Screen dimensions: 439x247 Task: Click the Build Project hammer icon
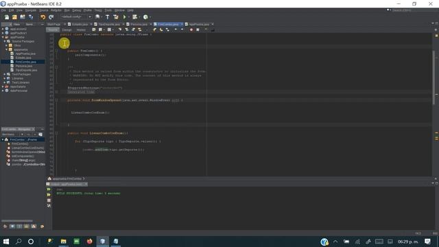(x=108, y=17)
